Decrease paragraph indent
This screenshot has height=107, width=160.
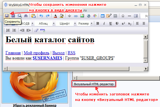tap(28, 30)
